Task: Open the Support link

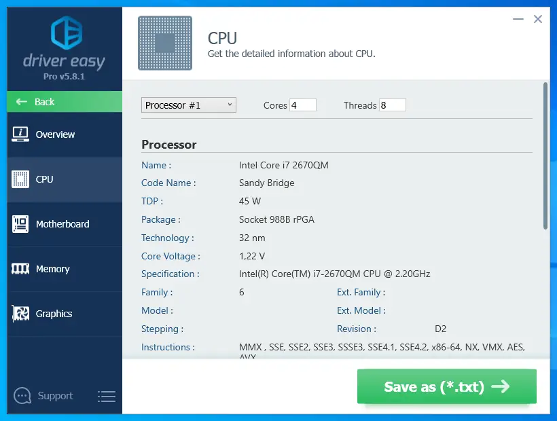Action: [x=55, y=396]
